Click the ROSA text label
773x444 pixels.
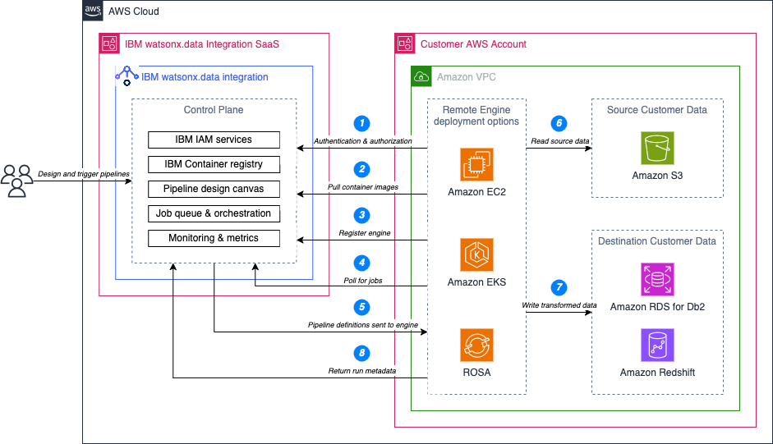click(x=476, y=372)
